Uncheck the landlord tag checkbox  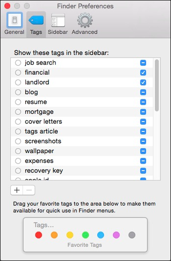click(x=143, y=82)
